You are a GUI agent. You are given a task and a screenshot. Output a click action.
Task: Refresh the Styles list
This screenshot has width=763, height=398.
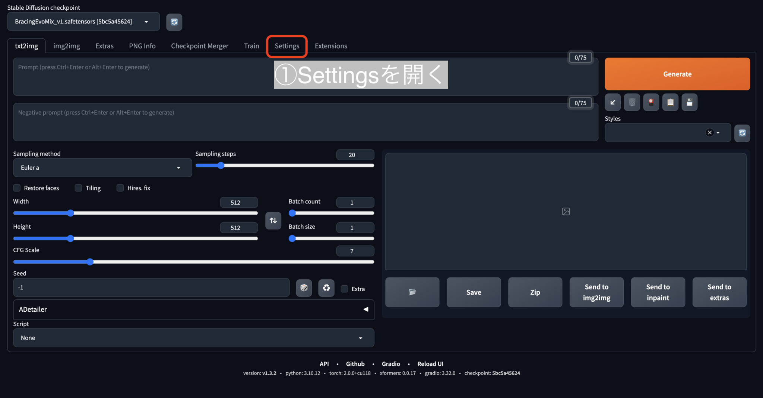coord(742,133)
